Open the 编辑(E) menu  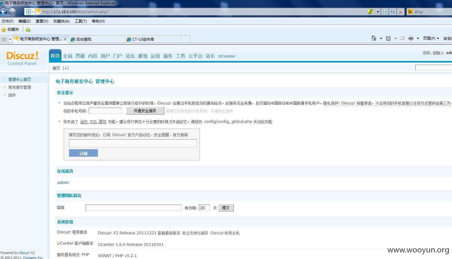[24, 21]
